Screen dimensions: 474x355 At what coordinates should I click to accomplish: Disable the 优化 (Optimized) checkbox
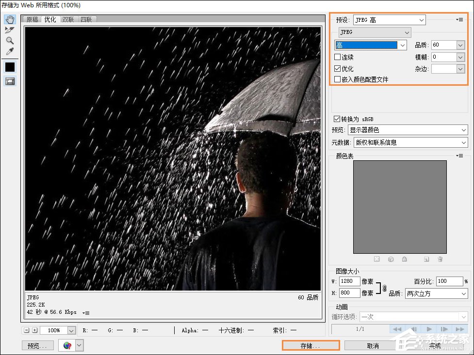point(337,68)
